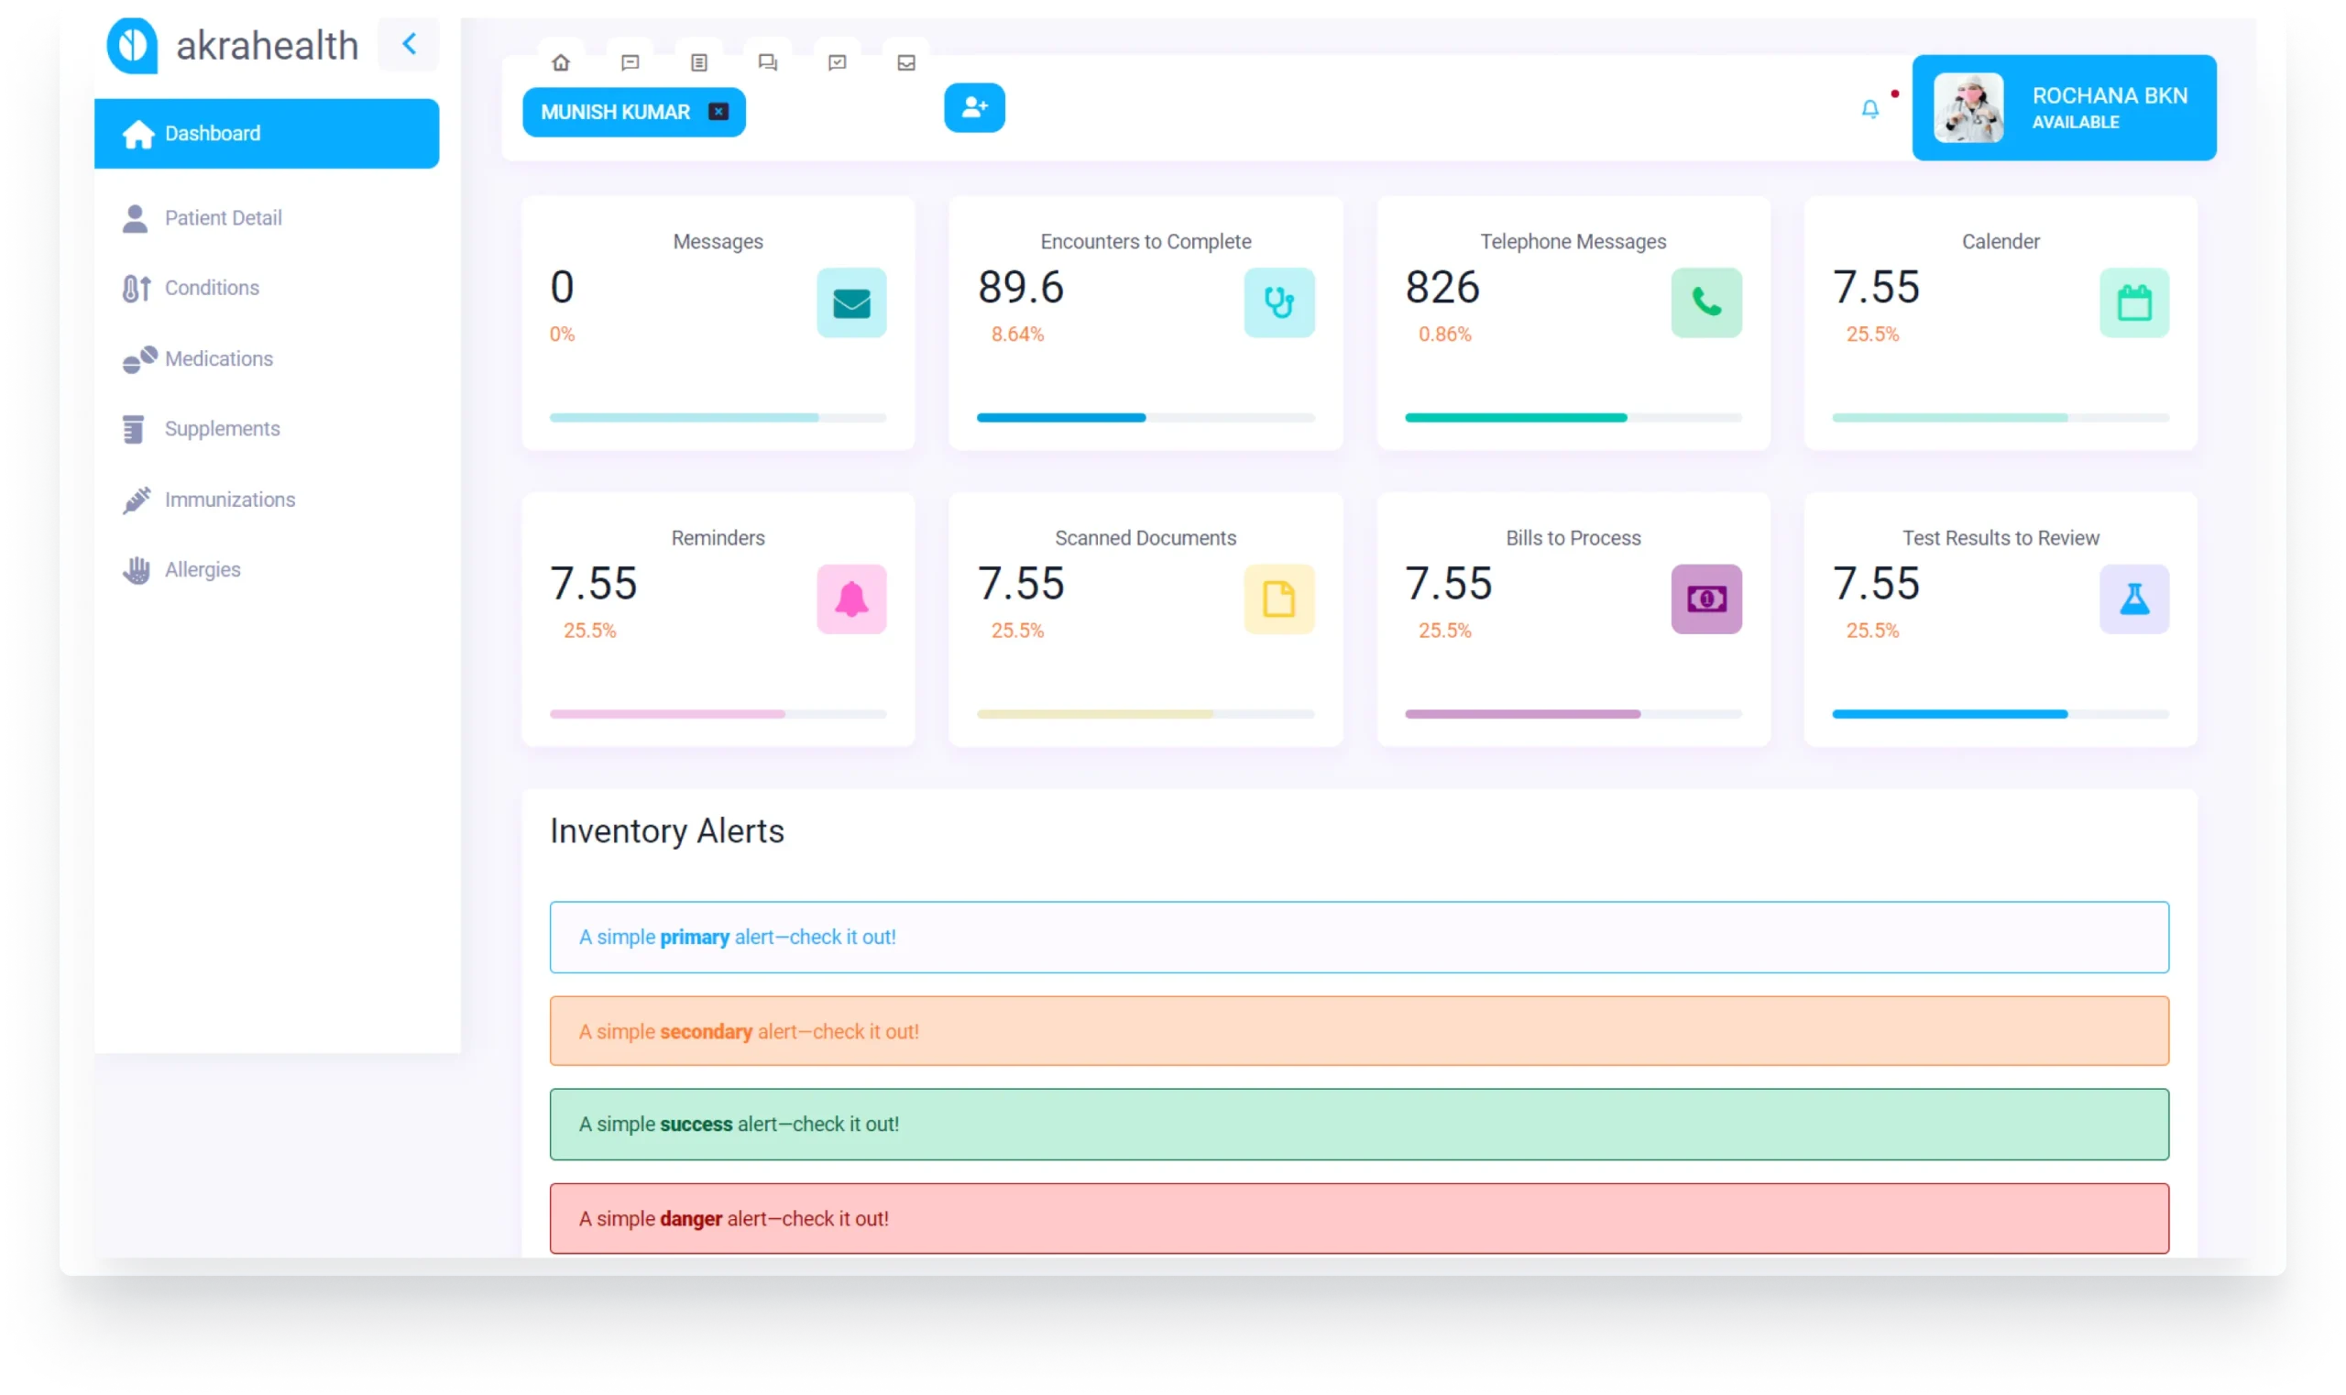Click the success alert banner
The height and width of the screenshot is (1395, 2346).
[1359, 1125]
